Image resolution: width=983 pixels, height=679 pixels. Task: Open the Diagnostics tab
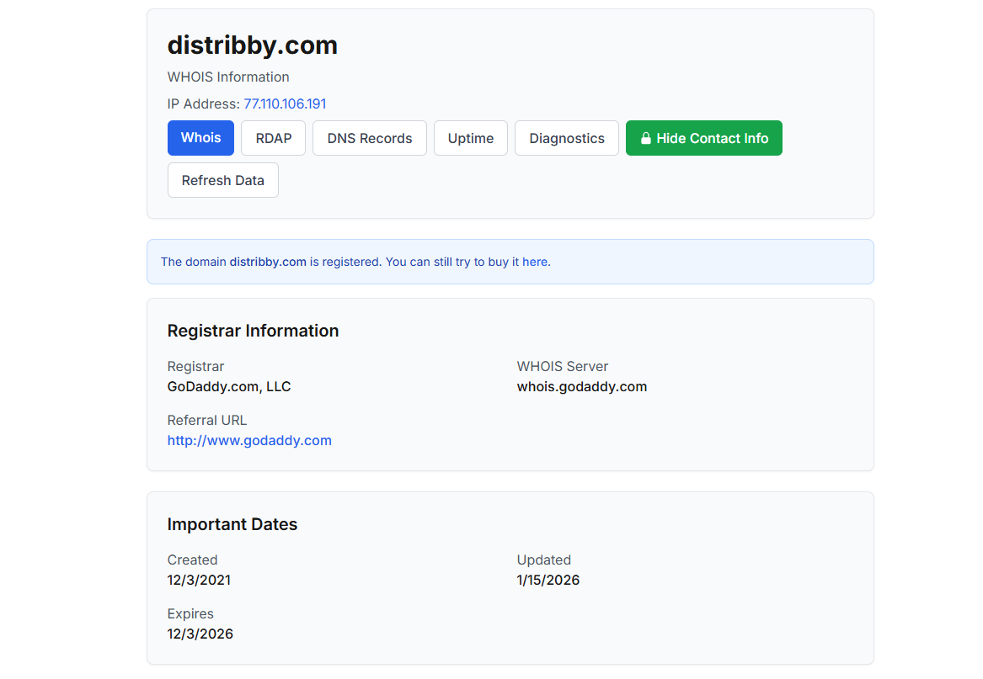(567, 138)
